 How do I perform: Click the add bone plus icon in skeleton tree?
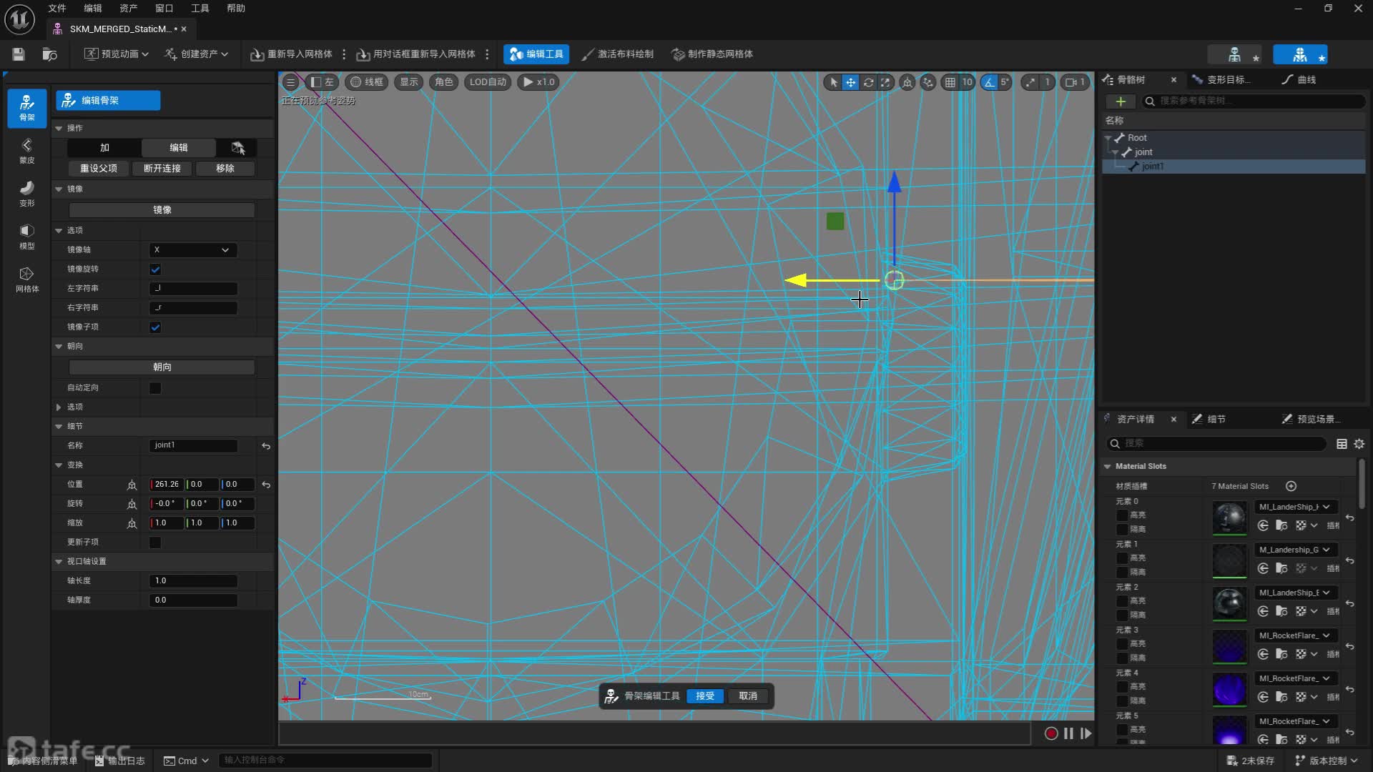click(x=1121, y=102)
